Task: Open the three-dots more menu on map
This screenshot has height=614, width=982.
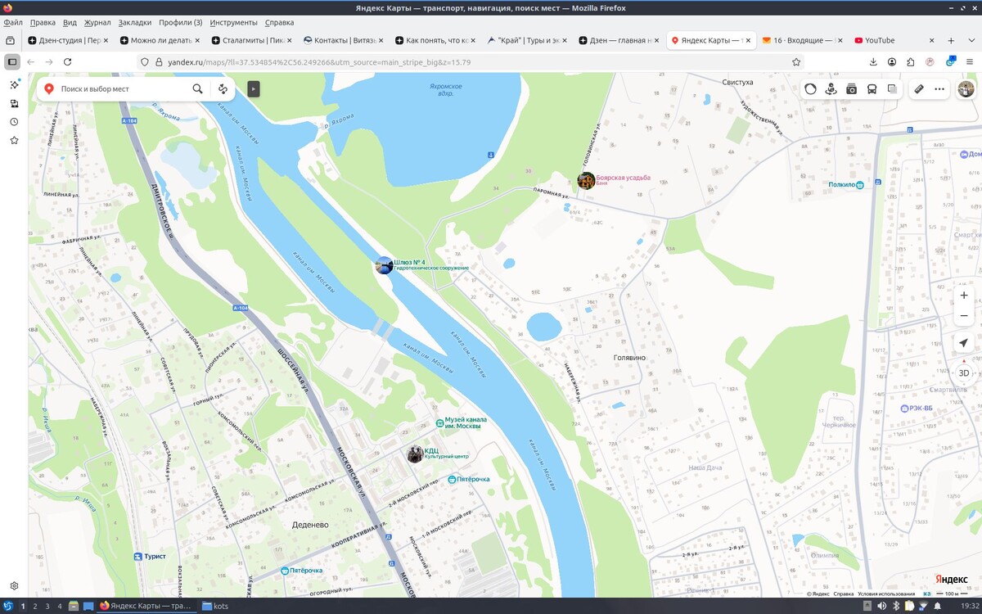Action: [939, 88]
